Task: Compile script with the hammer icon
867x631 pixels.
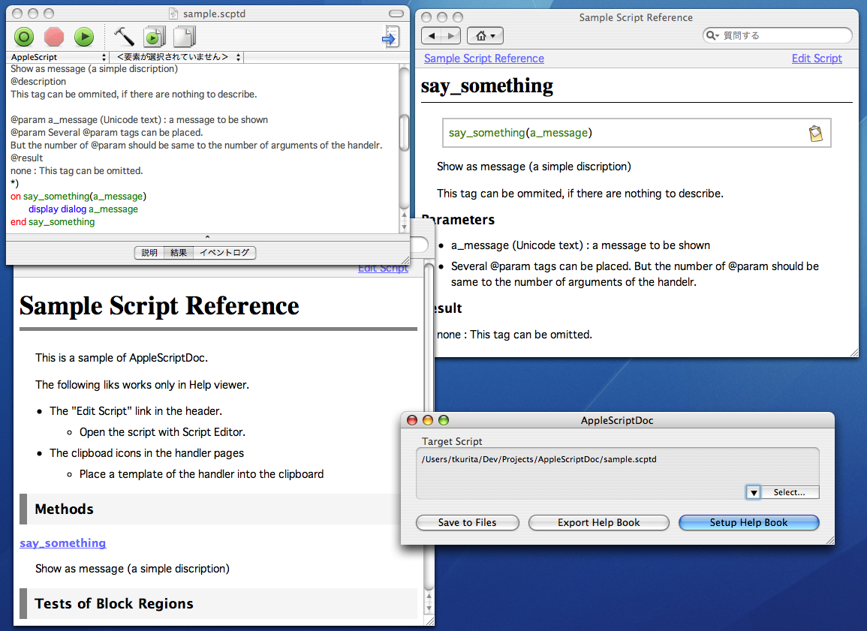Action: [124, 37]
